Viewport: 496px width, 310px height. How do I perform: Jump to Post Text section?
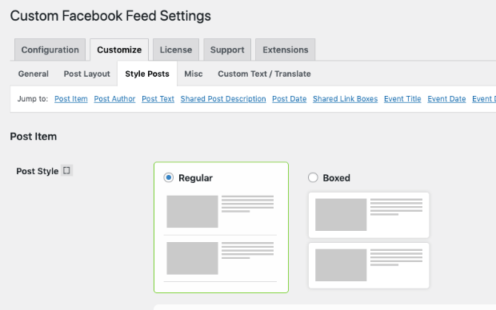pos(158,99)
